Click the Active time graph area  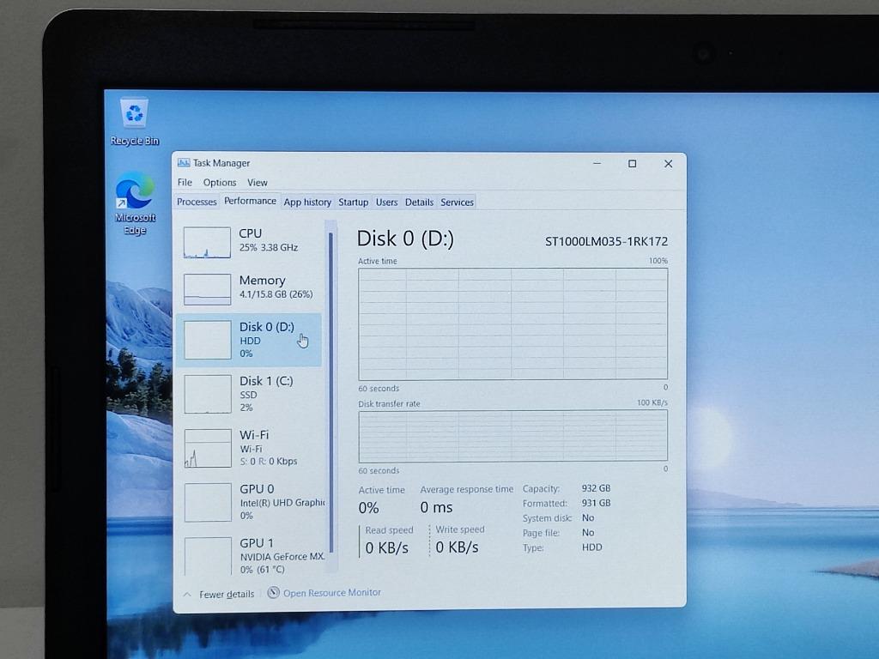[x=513, y=323]
